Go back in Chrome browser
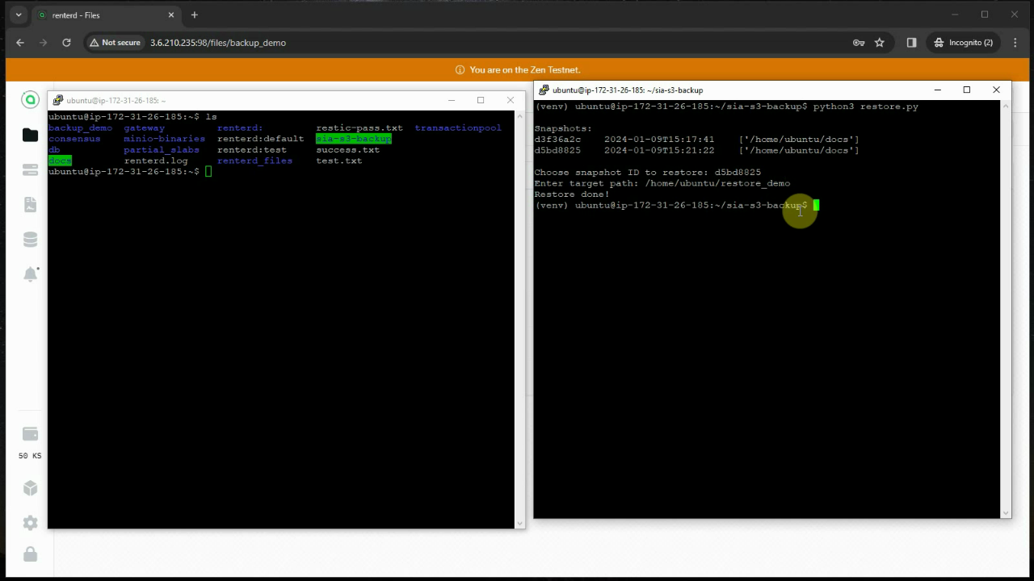Screen dimensions: 1034x581 (20, 43)
